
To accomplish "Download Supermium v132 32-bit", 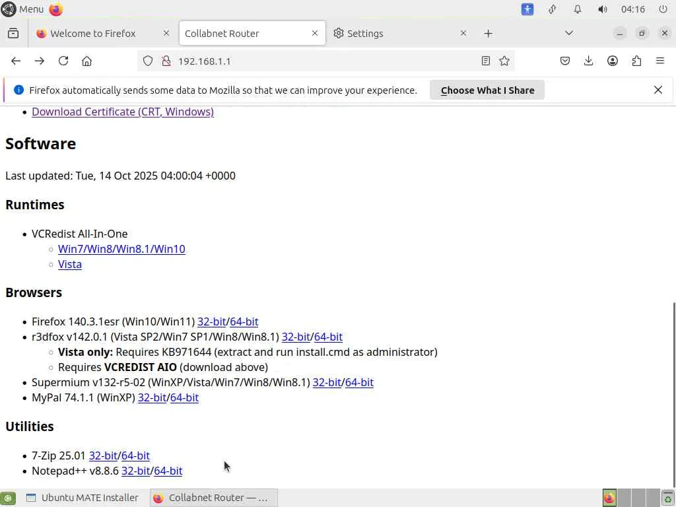I will coord(327,382).
